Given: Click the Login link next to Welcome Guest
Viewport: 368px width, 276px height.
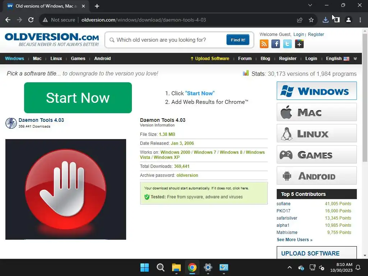Looking at the screenshot, I should coord(299,34).
